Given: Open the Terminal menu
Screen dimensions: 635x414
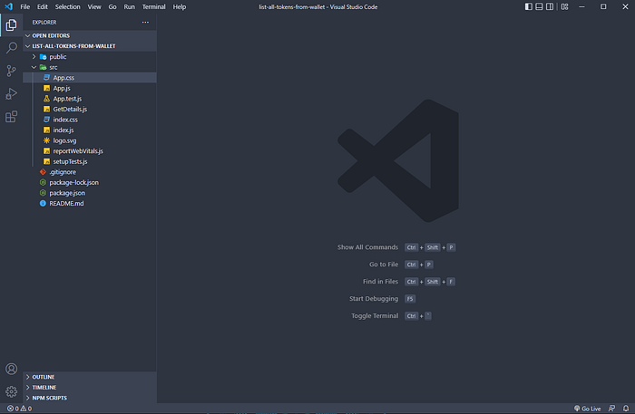Looking at the screenshot, I should [153, 6].
